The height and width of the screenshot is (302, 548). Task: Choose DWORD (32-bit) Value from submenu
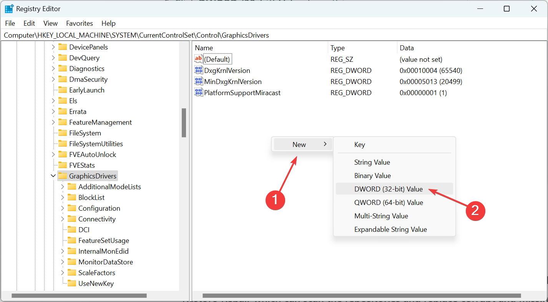tap(394, 189)
